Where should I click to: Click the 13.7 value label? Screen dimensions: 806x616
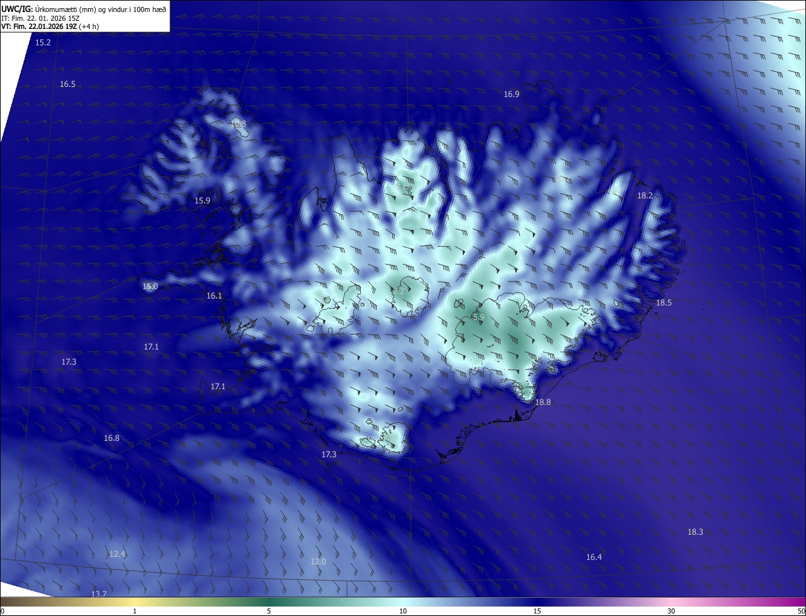pos(99,594)
